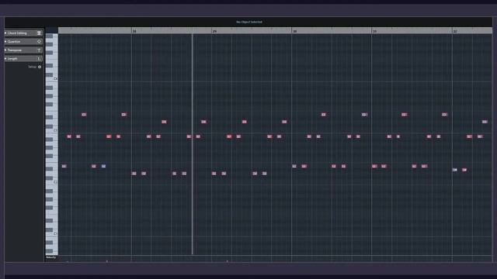Click the Chord Editing section icon
497x279 pixels.
(x=40, y=33)
